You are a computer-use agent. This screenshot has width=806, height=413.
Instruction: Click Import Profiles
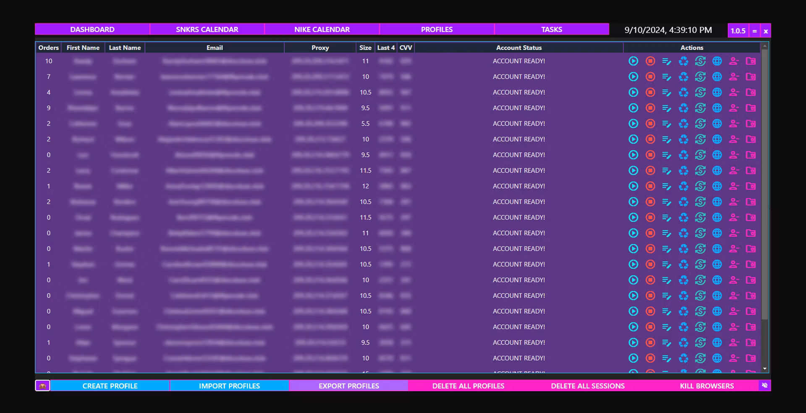tap(229, 386)
